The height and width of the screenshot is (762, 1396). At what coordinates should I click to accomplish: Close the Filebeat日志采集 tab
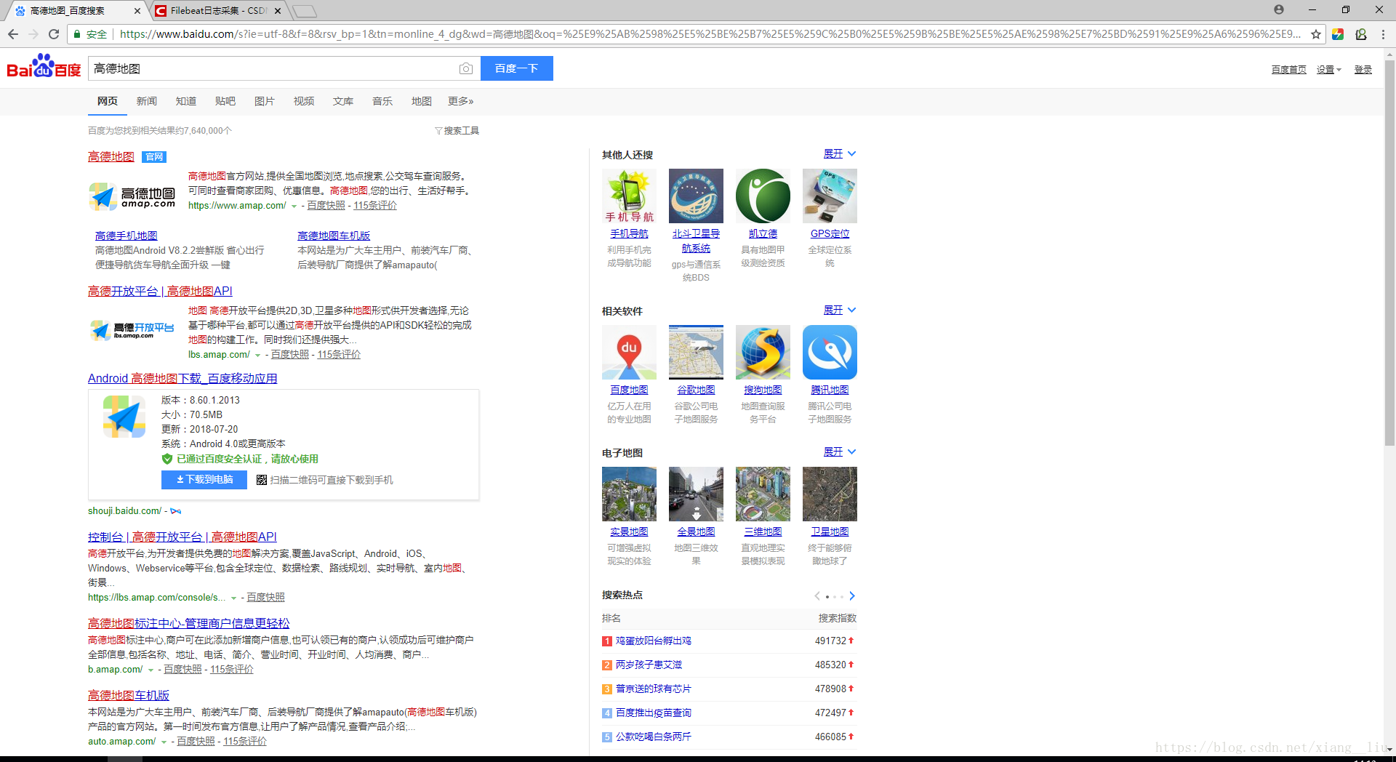(x=278, y=11)
